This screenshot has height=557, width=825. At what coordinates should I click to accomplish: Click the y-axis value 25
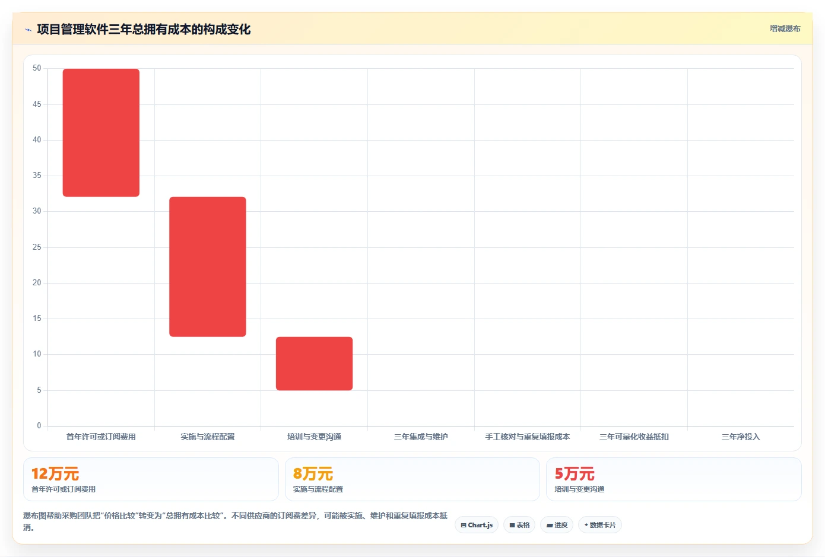point(37,247)
